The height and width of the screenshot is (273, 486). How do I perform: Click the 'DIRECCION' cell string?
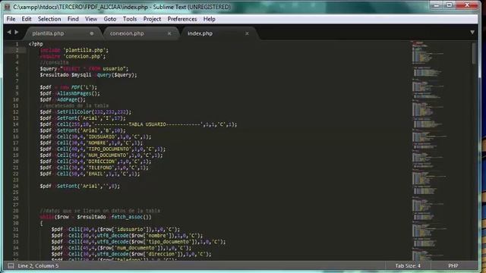click(x=102, y=162)
